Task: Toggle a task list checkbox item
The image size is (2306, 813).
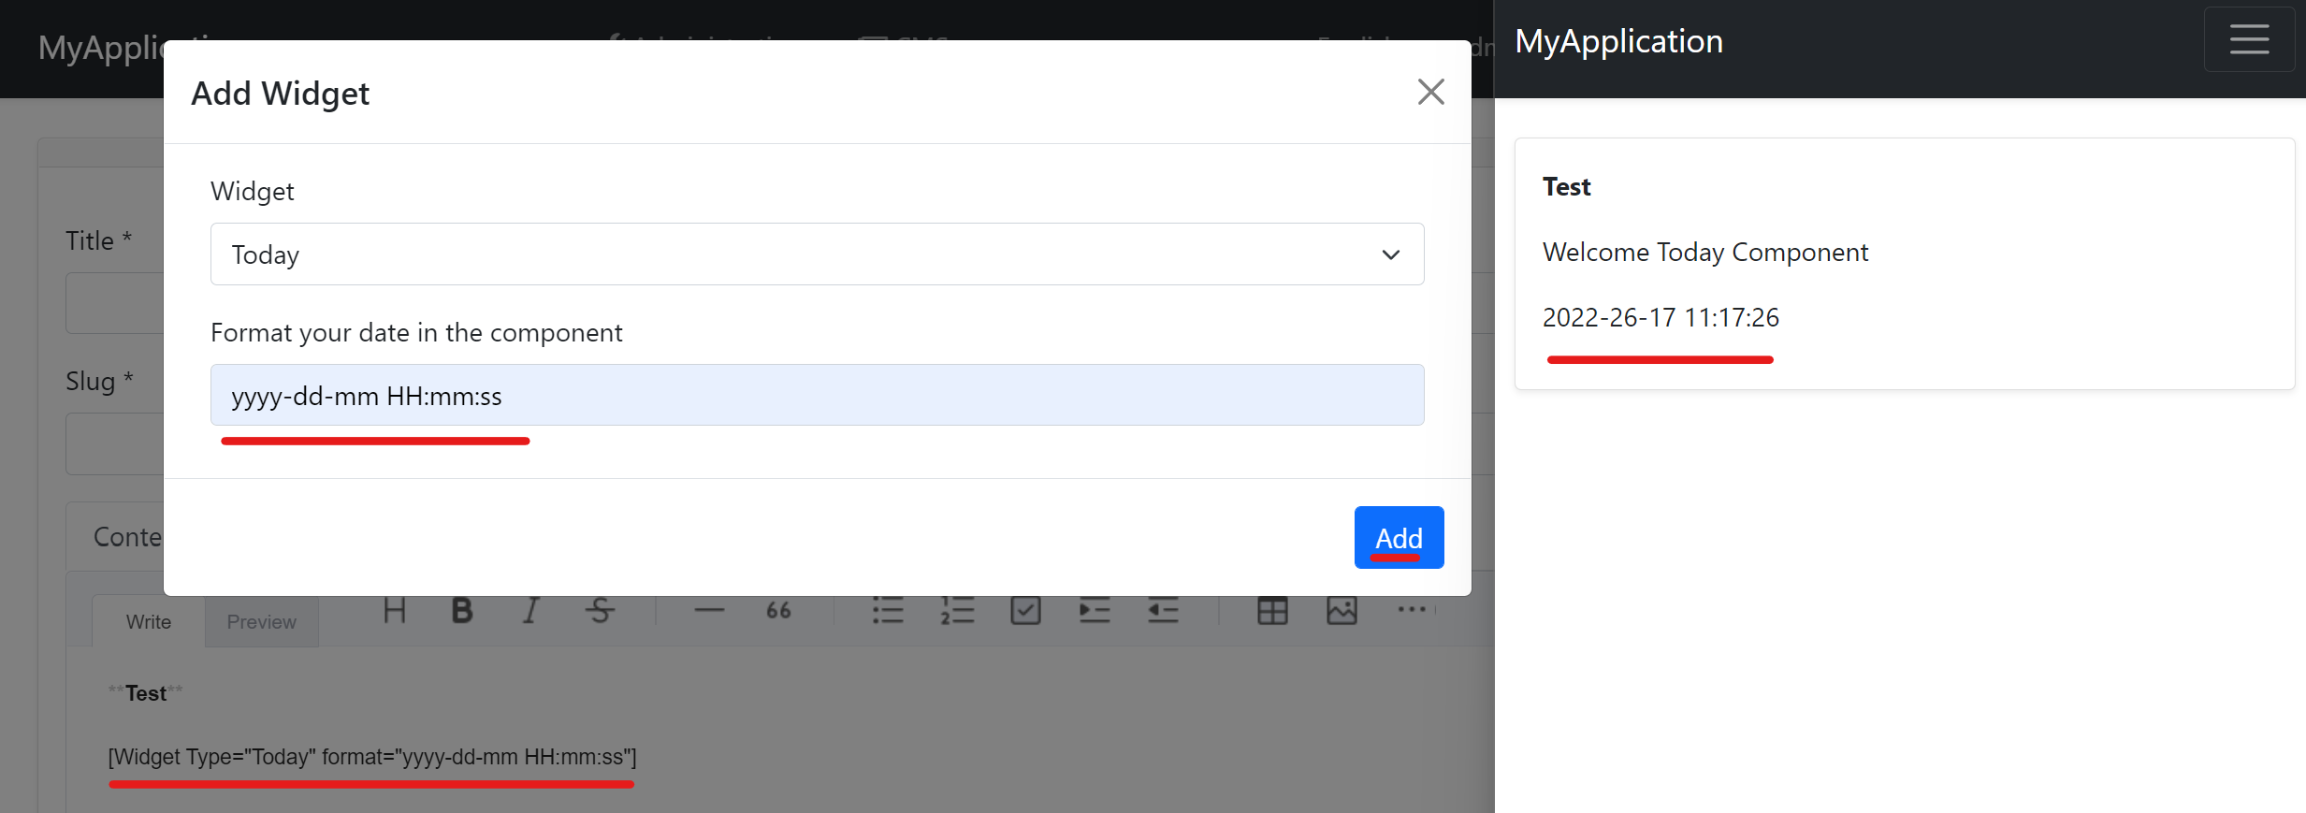Action: pos(1025,610)
